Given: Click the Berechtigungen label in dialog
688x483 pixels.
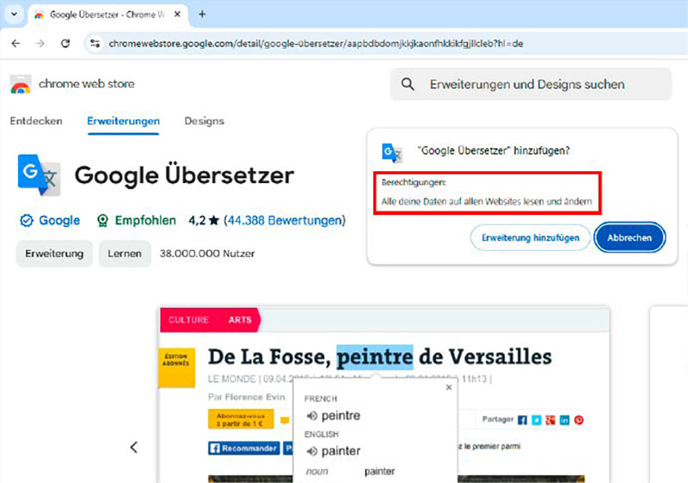Looking at the screenshot, I should click(x=414, y=182).
